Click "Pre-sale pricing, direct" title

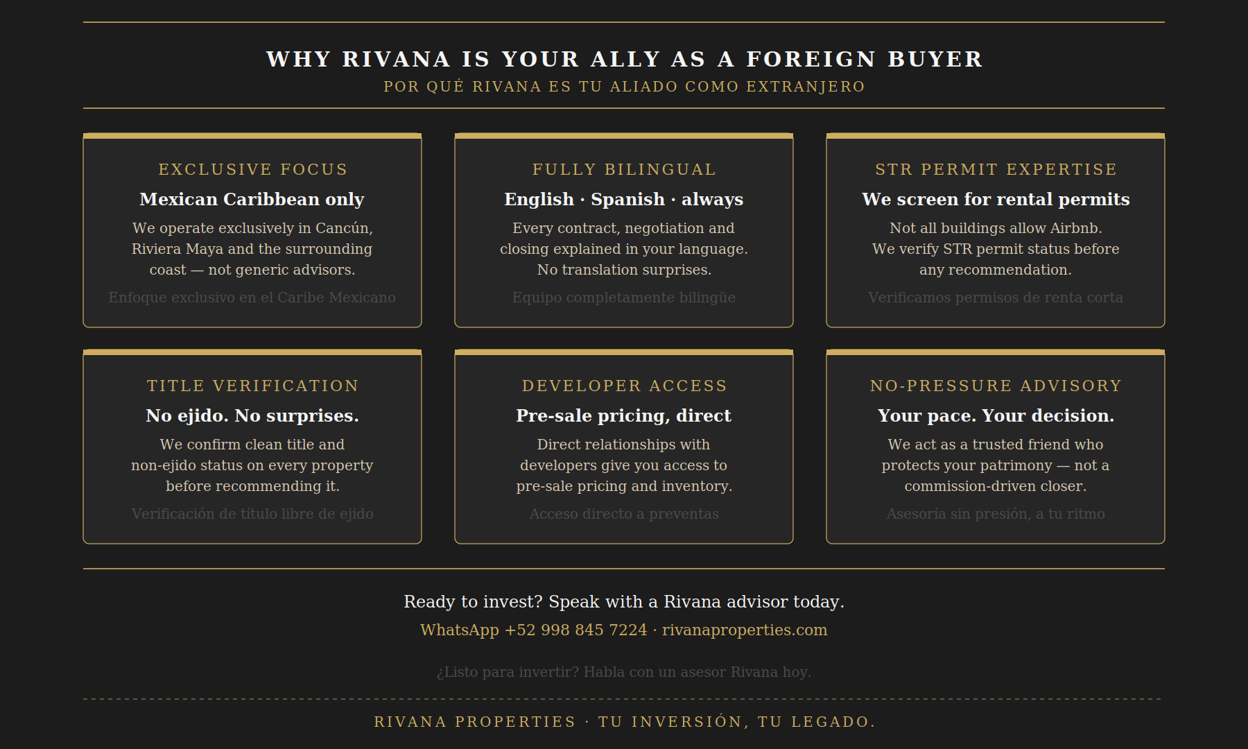(624, 416)
